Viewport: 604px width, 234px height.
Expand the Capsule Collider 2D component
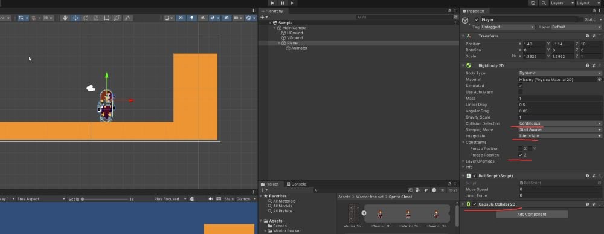463,204
